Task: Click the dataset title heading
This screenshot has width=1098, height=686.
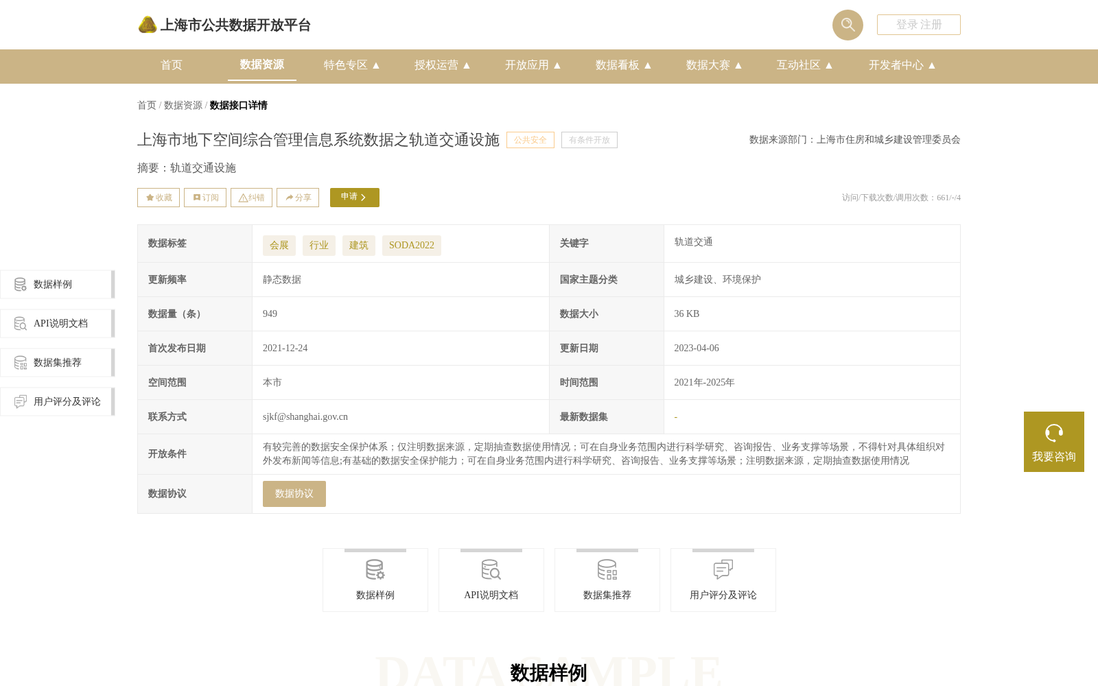Action: coord(318,140)
